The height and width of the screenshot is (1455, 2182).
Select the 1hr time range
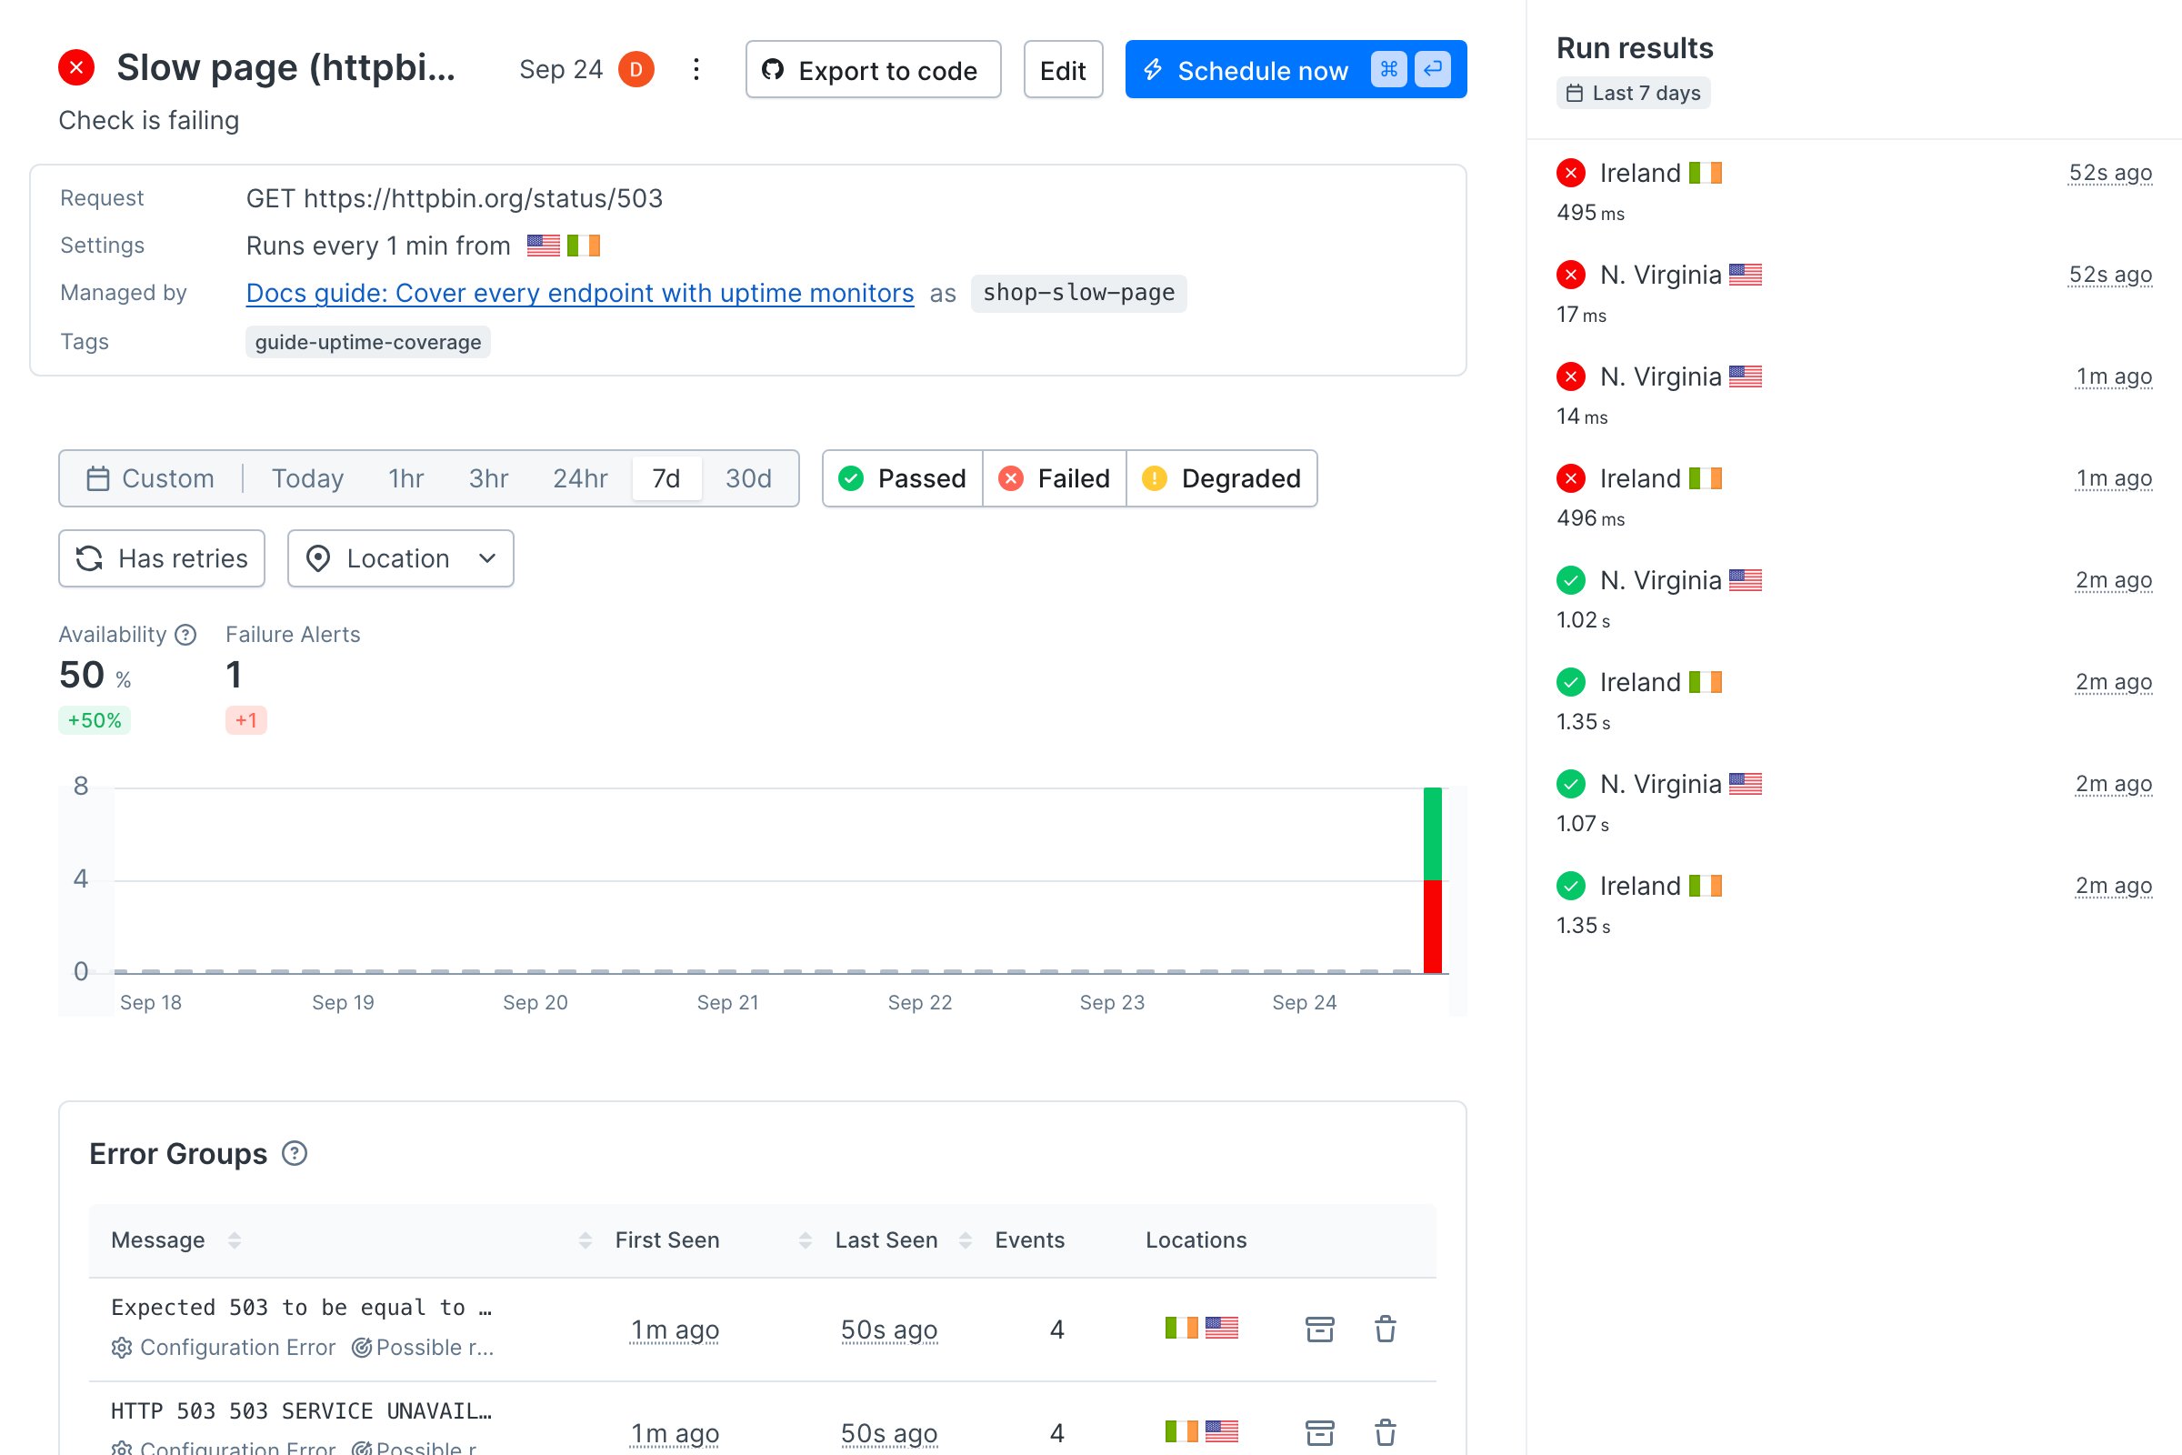405,479
